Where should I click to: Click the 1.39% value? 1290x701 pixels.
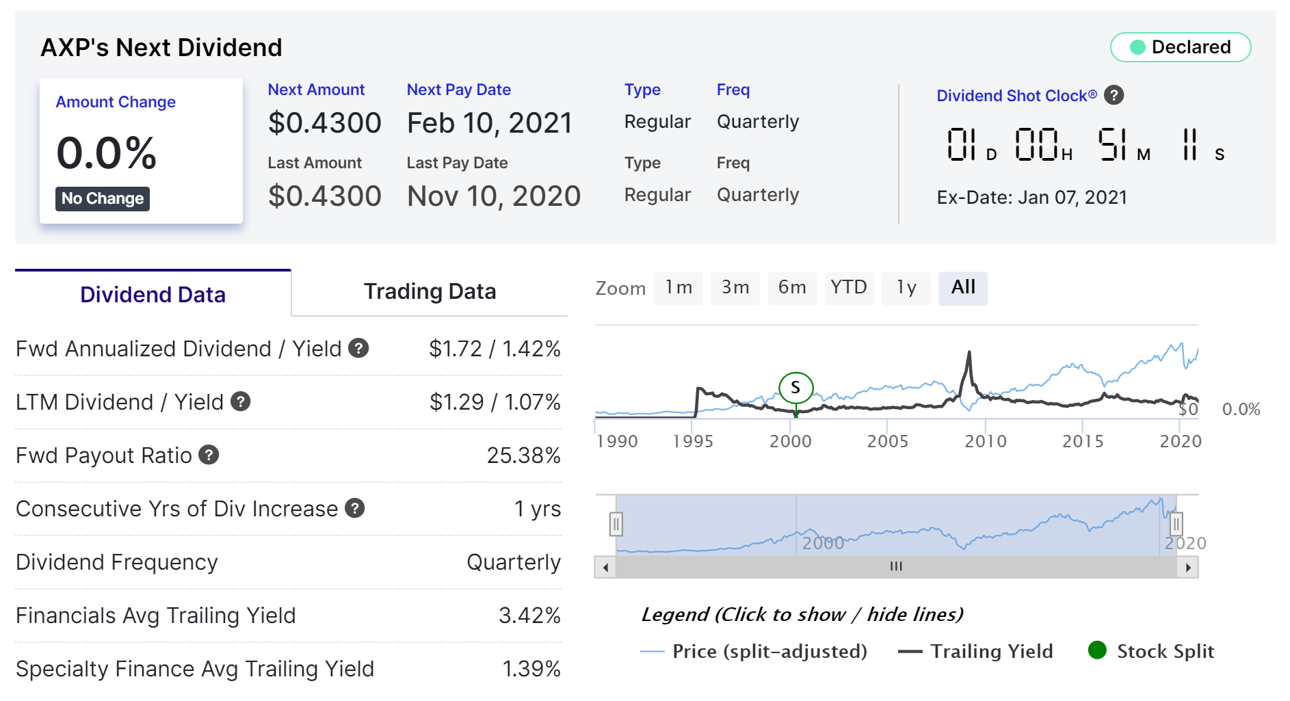(x=531, y=669)
